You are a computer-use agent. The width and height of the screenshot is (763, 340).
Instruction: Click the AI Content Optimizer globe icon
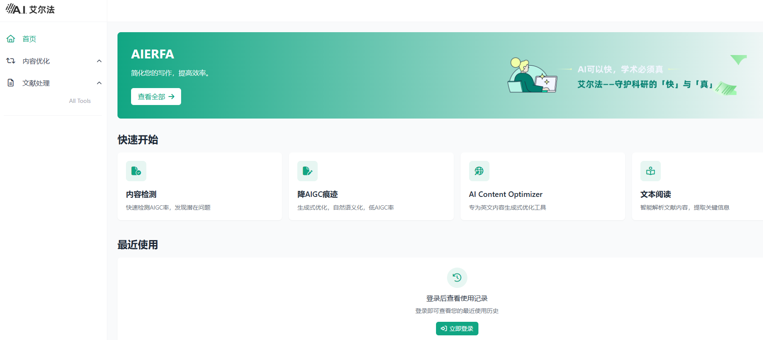pos(479,171)
